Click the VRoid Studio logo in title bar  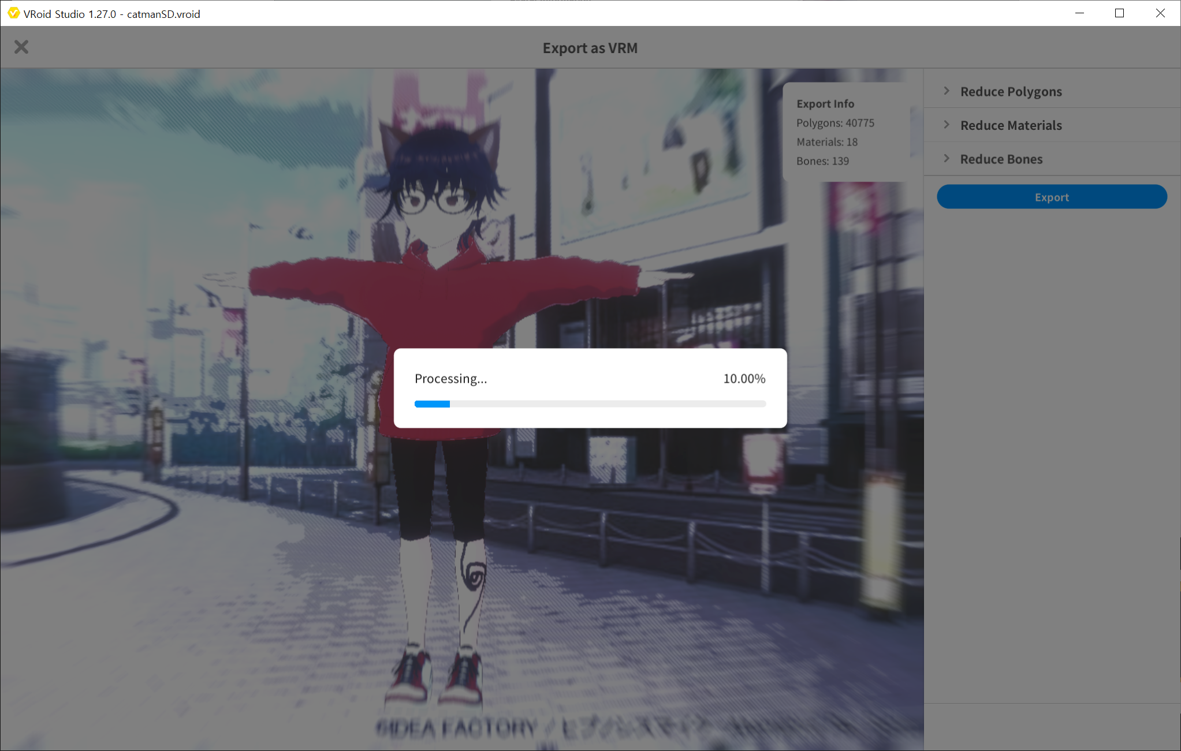[13, 13]
